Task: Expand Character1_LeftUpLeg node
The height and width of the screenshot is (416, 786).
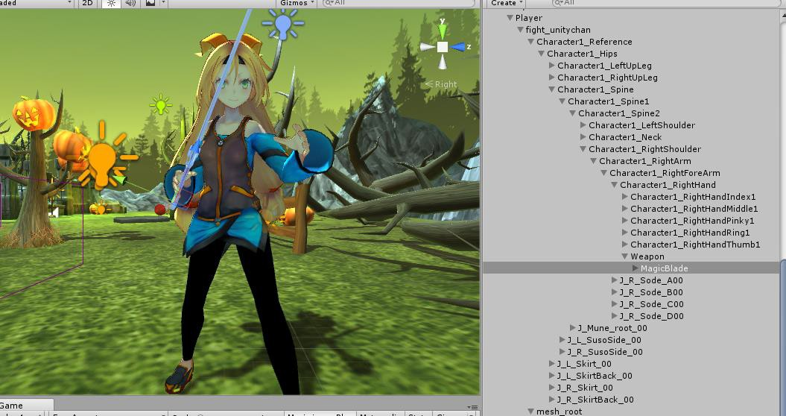Action: click(x=552, y=66)
